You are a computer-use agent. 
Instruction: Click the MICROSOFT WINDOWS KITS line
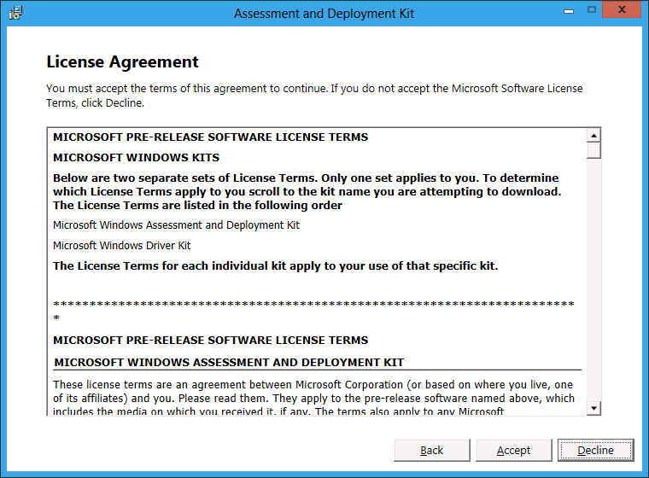point(137,157)
